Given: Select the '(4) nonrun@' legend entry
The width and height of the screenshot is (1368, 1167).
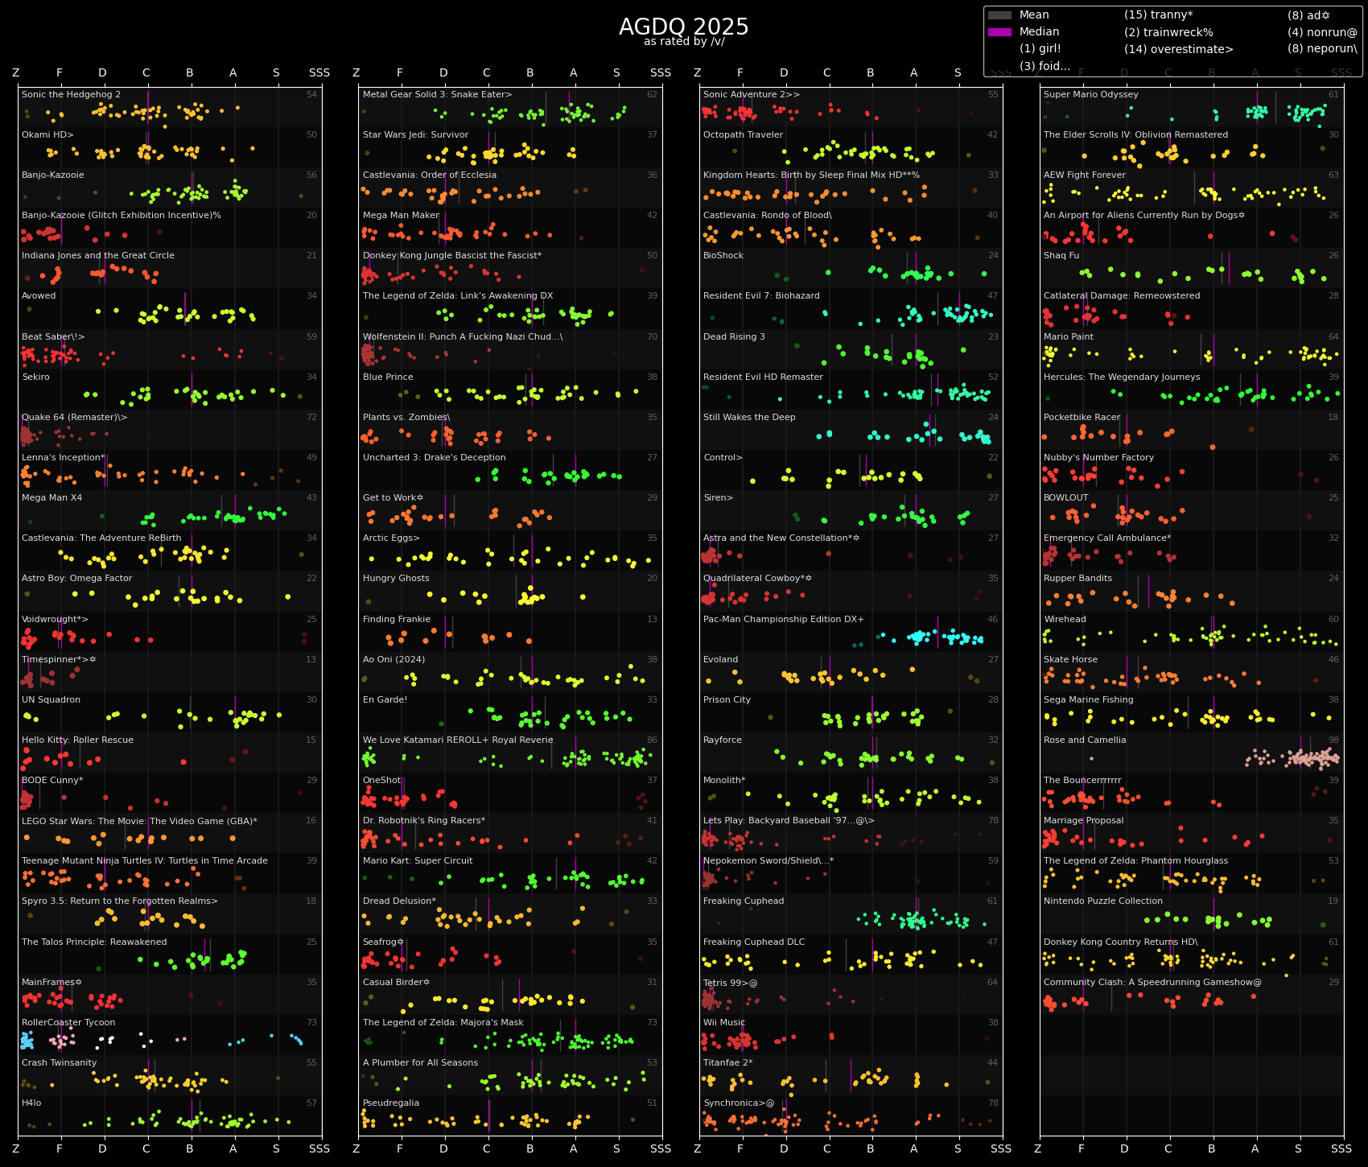Looking at the screenshot, I should click(1322, 32).
